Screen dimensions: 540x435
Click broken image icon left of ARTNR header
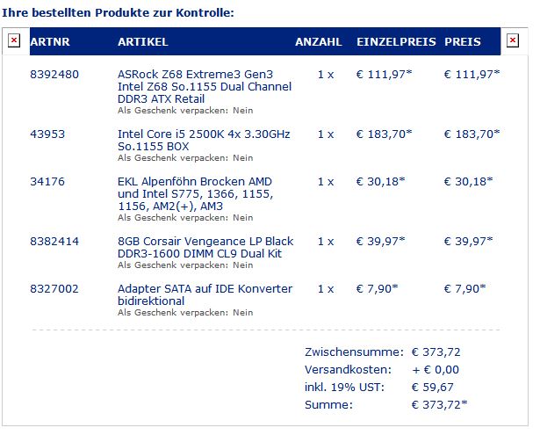click(x=14, y=40)
